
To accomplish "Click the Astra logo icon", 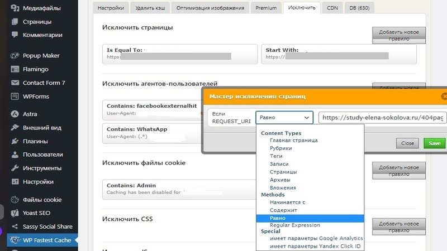I will [15, 114].
